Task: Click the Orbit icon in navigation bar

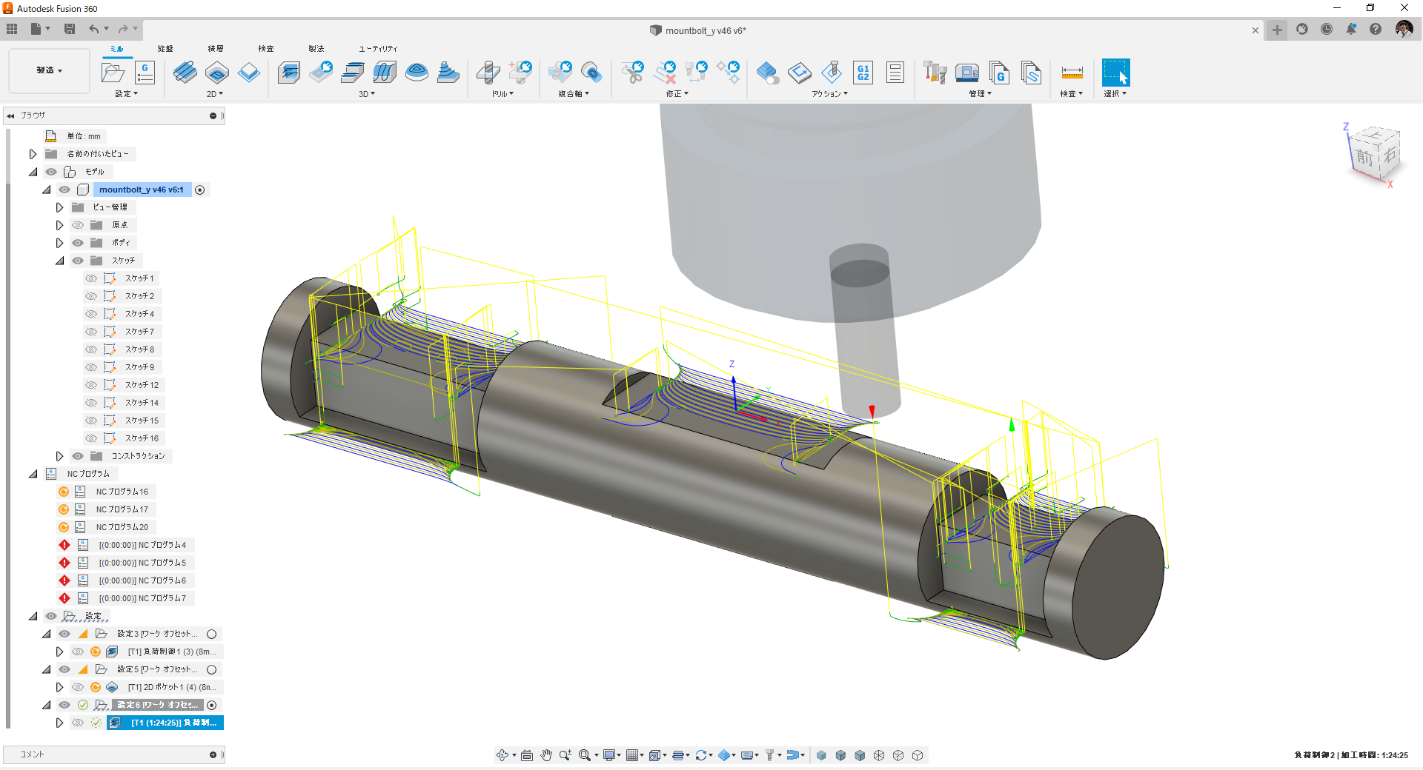Action: [502, 755]
